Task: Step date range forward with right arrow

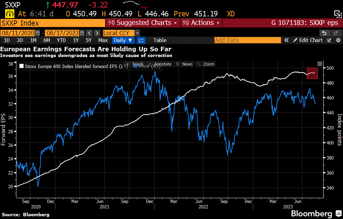Action: (97, 33)
